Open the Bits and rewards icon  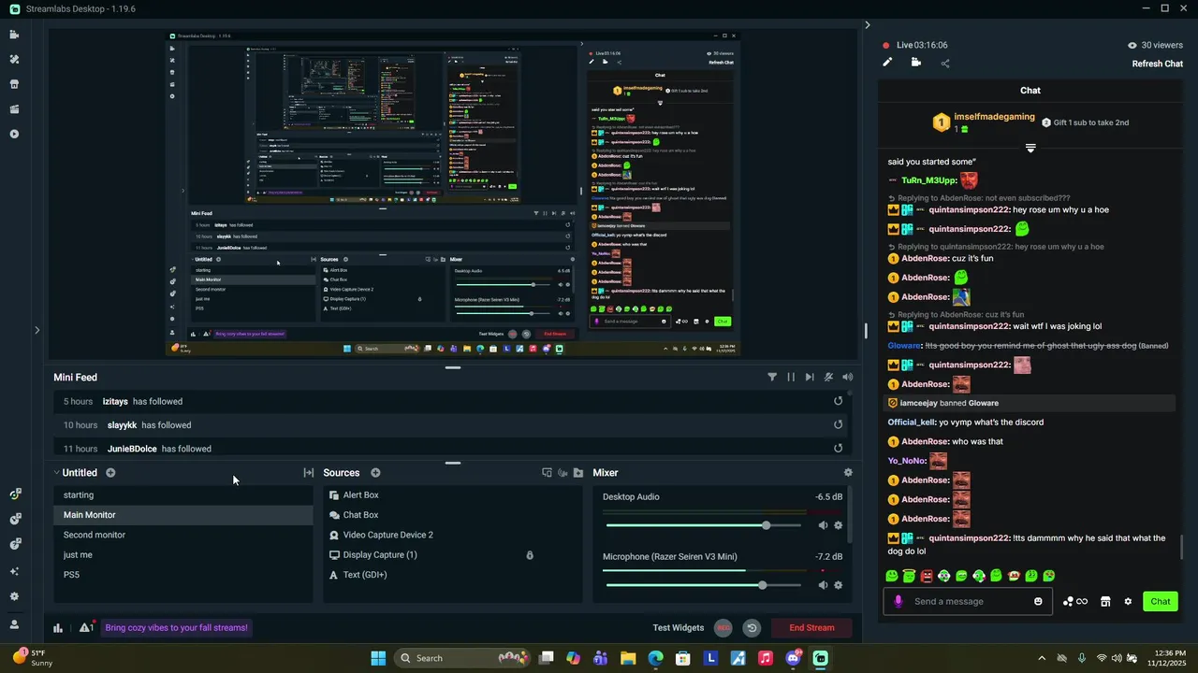point(1074,601)
